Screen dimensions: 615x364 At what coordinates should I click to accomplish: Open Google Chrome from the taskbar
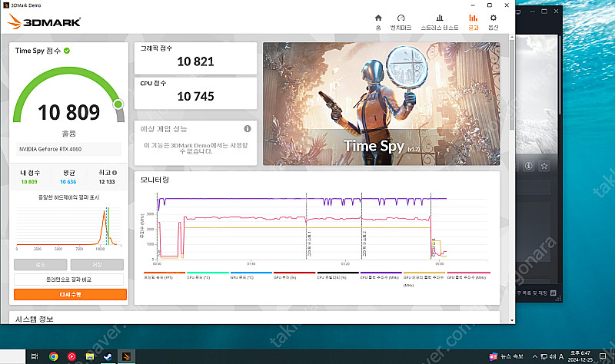53,356
